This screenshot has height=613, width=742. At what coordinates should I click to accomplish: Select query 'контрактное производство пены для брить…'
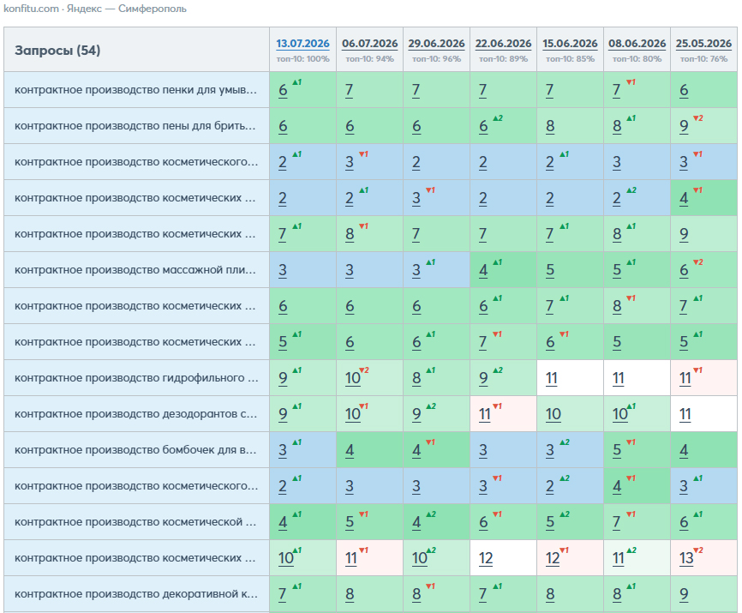point(135,126)
